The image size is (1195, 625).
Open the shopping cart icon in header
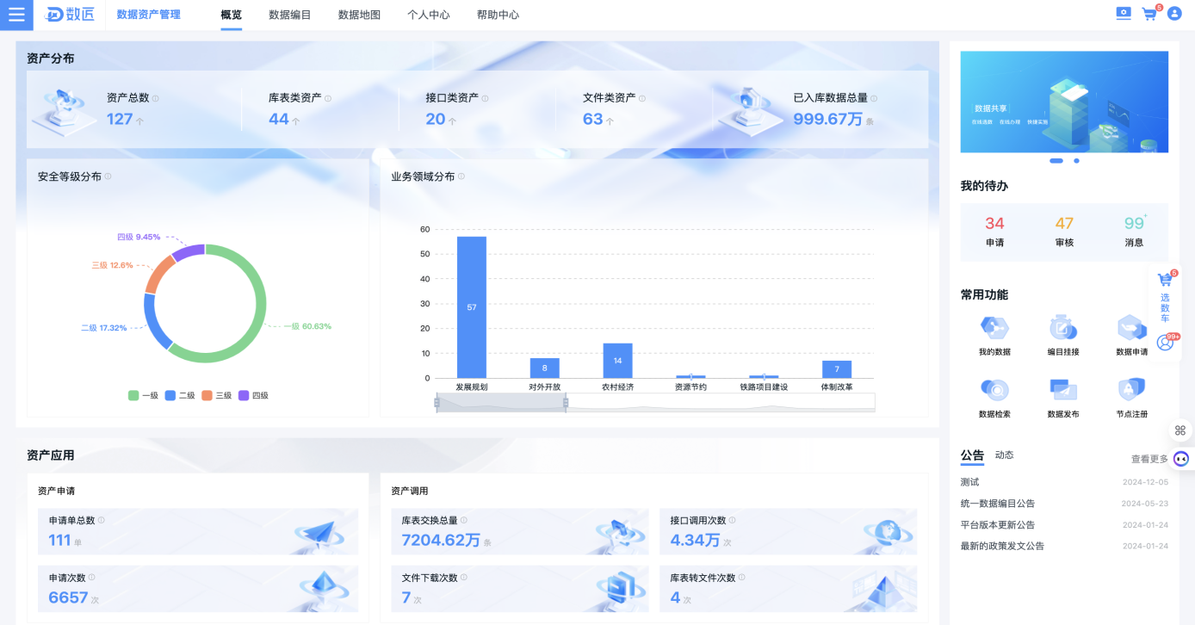point(1149,14)
